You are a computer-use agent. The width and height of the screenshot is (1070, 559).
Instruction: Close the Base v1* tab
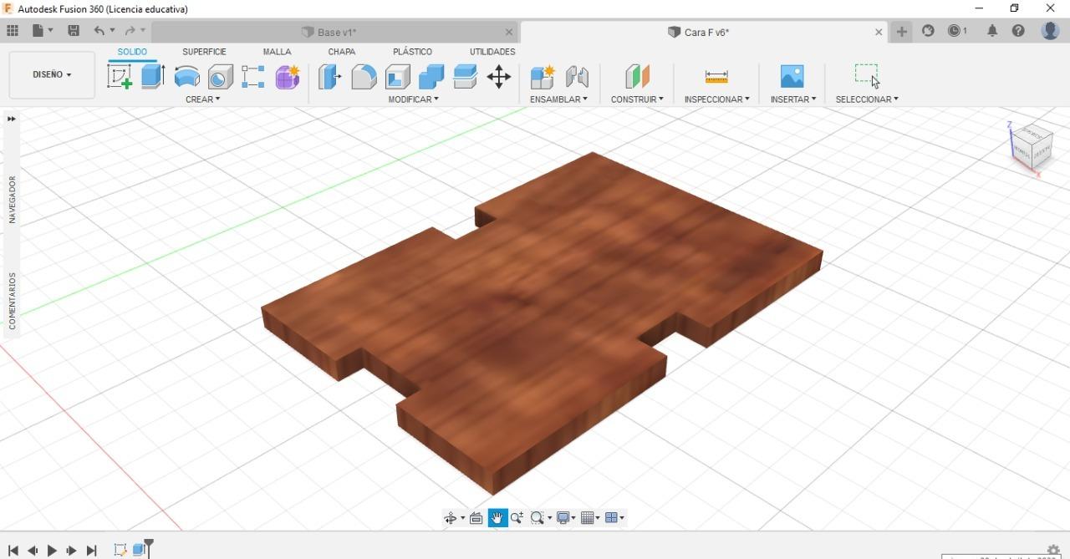pyautogui.click(x=509, y=32)
